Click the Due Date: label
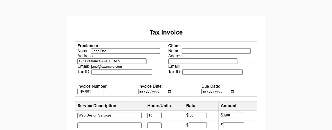The width and height of the screenshot is (332, 130). pos(211,86)
